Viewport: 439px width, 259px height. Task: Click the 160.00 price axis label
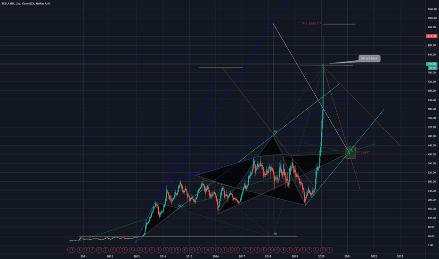tap(432, 209)
